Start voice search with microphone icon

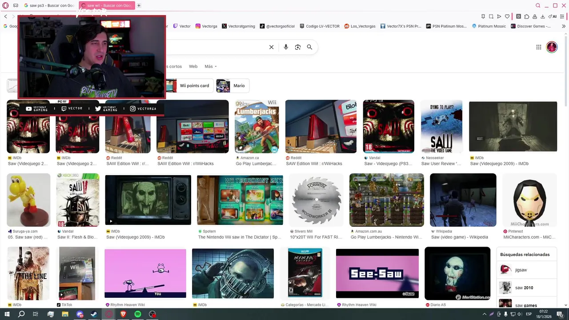[286, 47]
